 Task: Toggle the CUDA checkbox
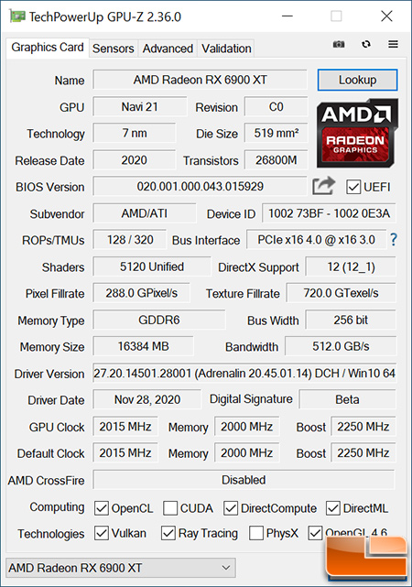pyautogui.click(x=170, y=508)
